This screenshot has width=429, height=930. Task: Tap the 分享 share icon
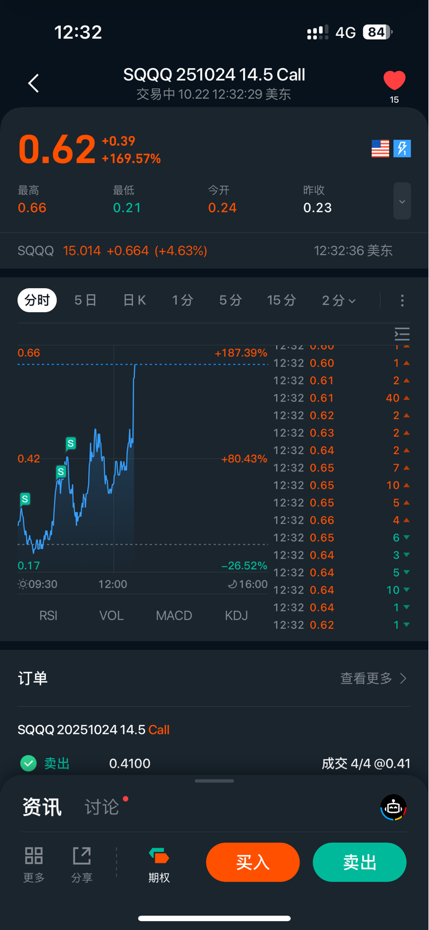[82, 864]
